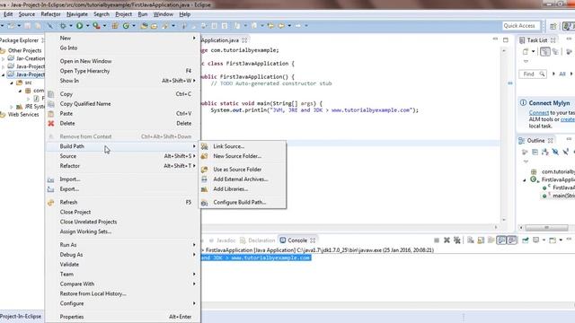This screenshot has height=323, width=575.
Task: Open the Navigate menu in menu bar
Action: pyautogui.click(x=77, y=14)
